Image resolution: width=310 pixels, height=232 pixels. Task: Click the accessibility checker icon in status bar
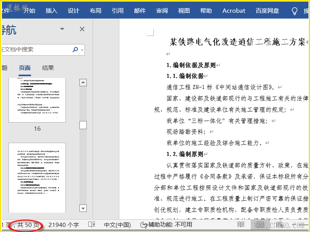point(144,225)
